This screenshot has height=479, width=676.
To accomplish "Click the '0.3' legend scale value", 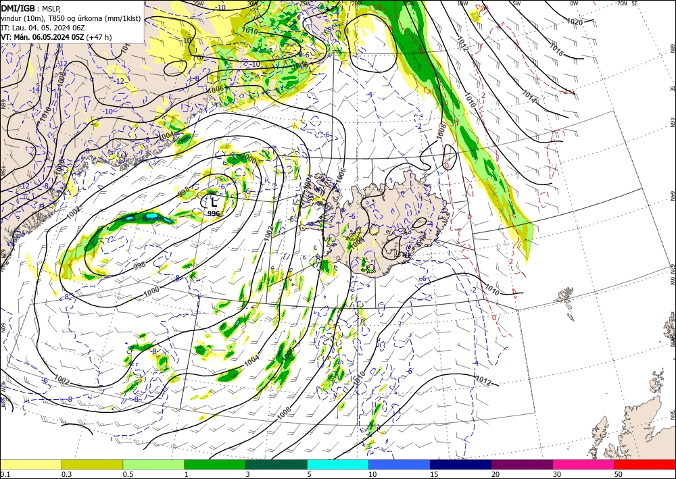I will 66,474.
